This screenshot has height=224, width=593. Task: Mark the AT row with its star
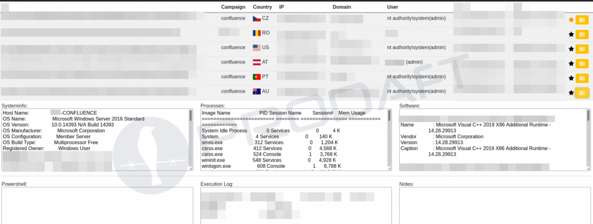[571, 63]
